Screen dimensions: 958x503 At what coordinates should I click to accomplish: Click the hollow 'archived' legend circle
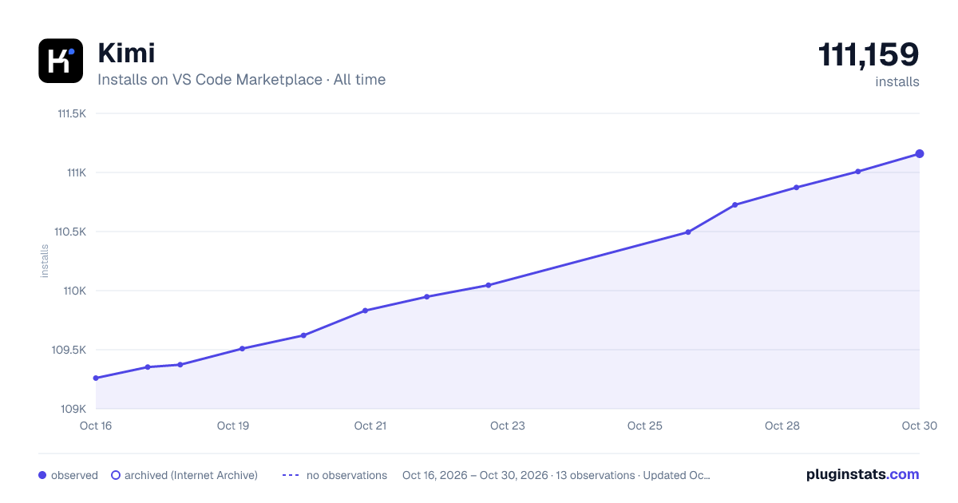115,475
